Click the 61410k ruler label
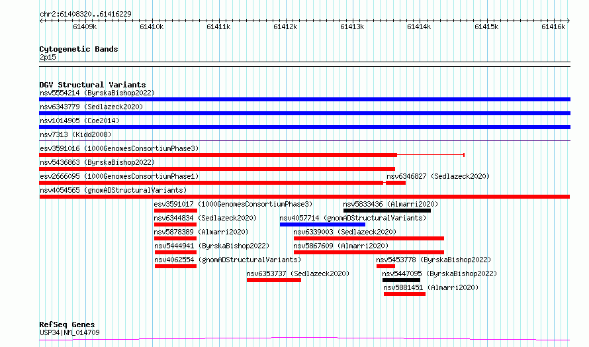The image size is (589, 347). (152, 26)
